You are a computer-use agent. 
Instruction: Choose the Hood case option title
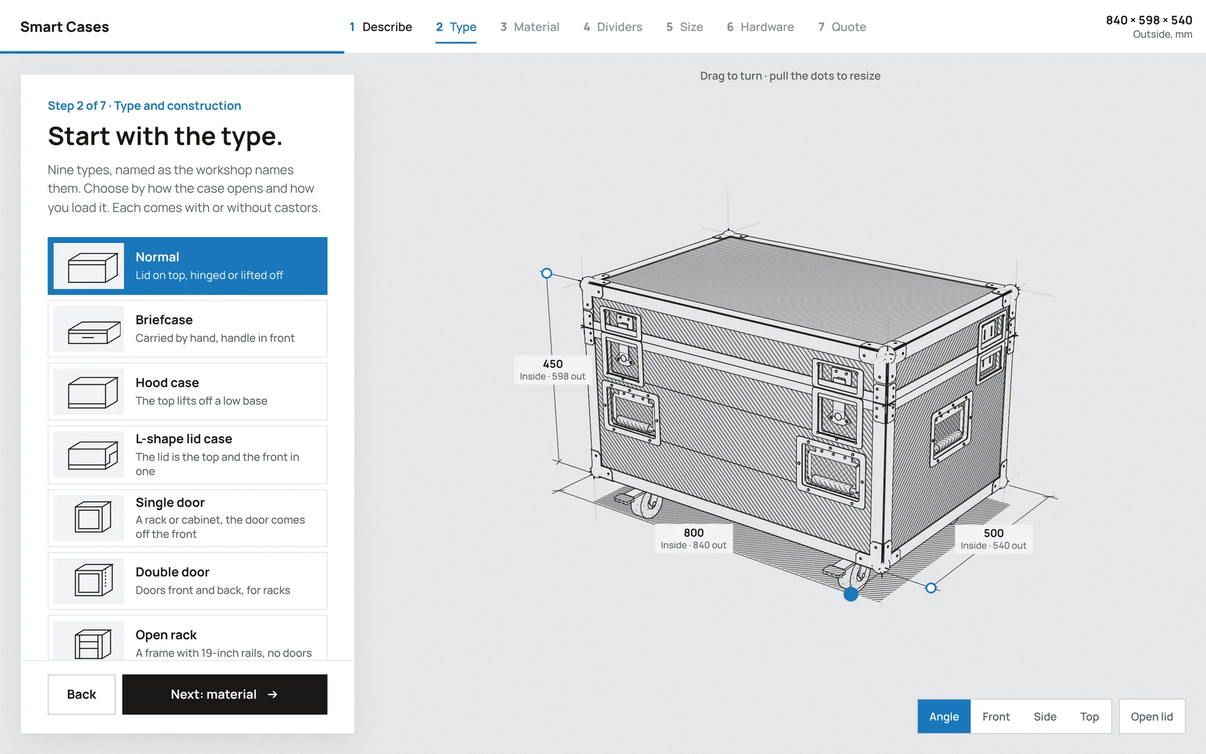click(167, 382)
